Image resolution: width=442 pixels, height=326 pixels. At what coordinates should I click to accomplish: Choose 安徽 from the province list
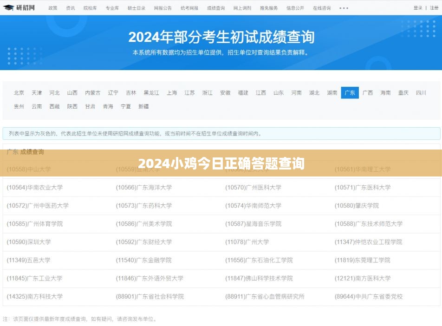point(225,93)
